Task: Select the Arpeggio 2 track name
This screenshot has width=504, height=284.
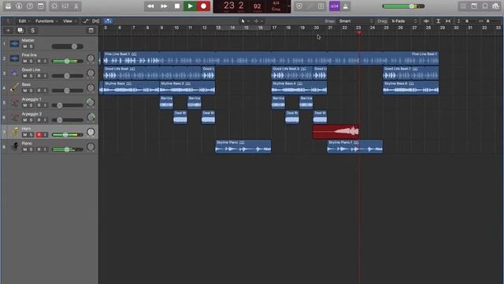Action: click(x=31, y=114)
